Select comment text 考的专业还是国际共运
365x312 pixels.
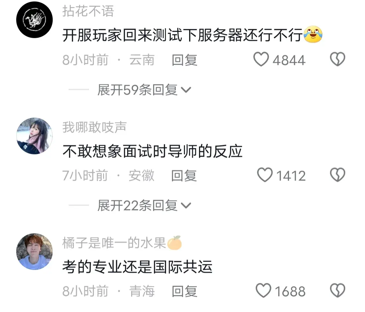pos(137,267)
